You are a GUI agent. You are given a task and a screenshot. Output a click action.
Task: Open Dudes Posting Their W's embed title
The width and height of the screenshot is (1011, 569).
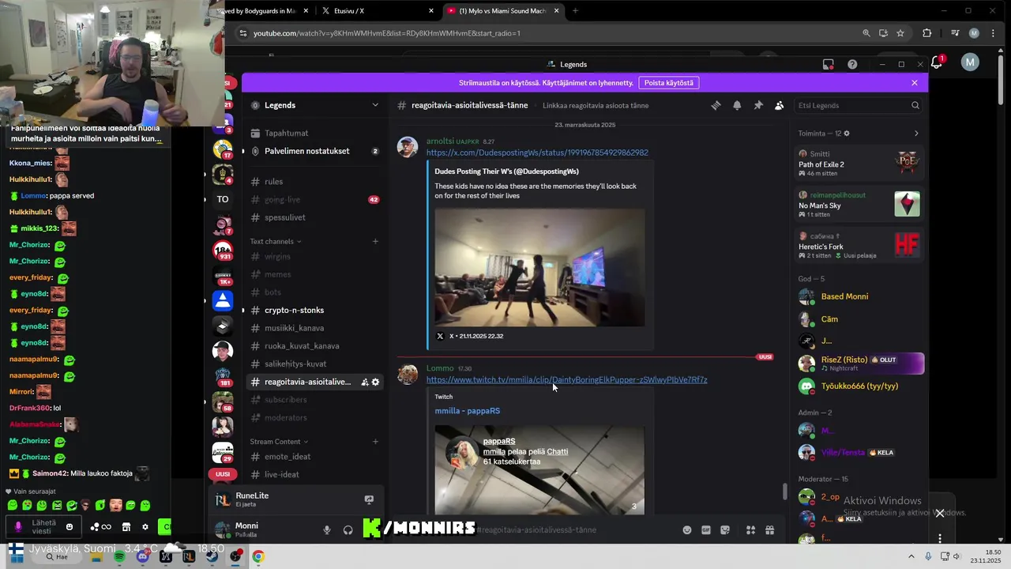(x=506, y=171)
